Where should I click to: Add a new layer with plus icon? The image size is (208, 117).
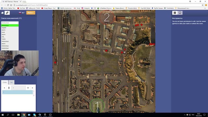pyautogui.click(x=28, y=88)
